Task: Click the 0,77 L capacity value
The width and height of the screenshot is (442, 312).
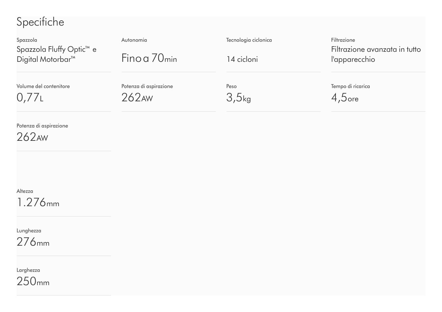Action: (x=30, y=98)
